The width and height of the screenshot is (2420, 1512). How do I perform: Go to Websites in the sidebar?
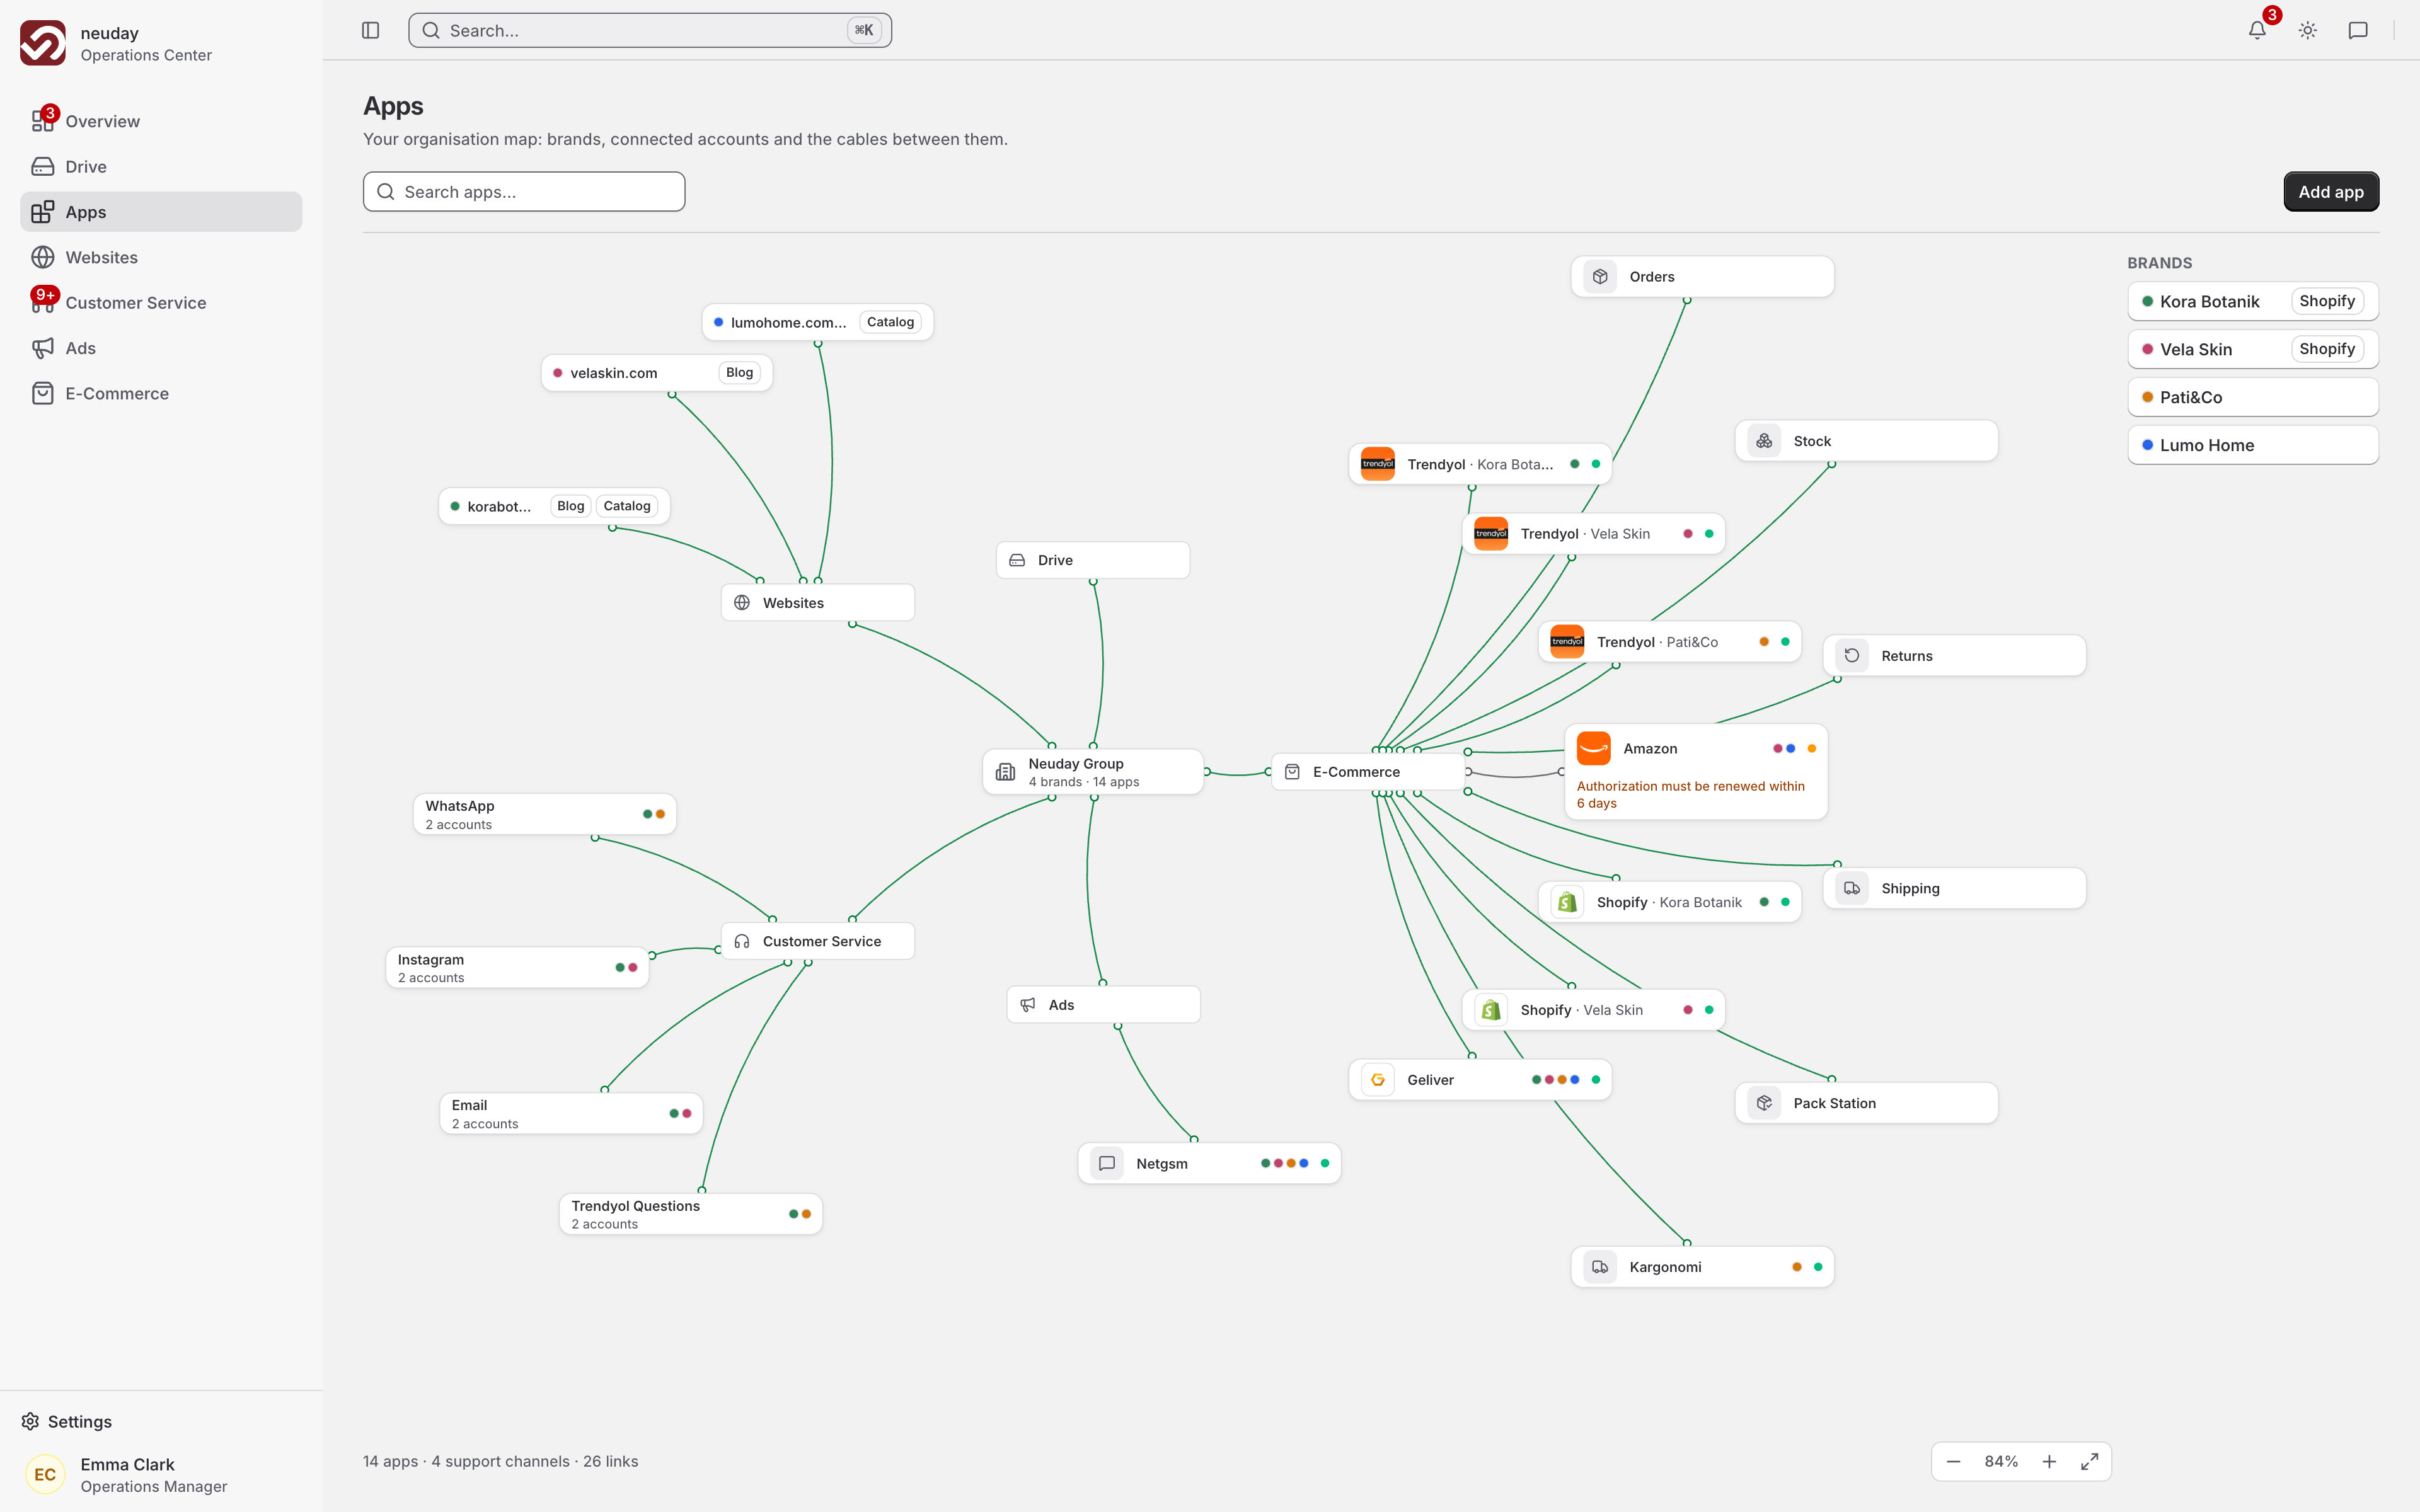coord(161,257)
